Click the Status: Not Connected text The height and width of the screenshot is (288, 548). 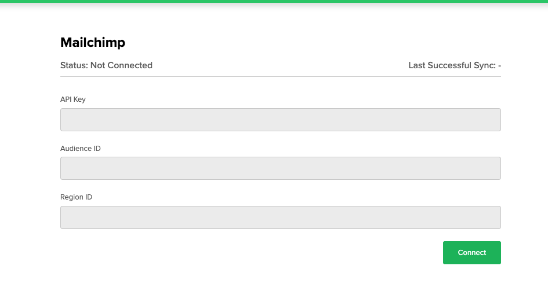[106, 65]
